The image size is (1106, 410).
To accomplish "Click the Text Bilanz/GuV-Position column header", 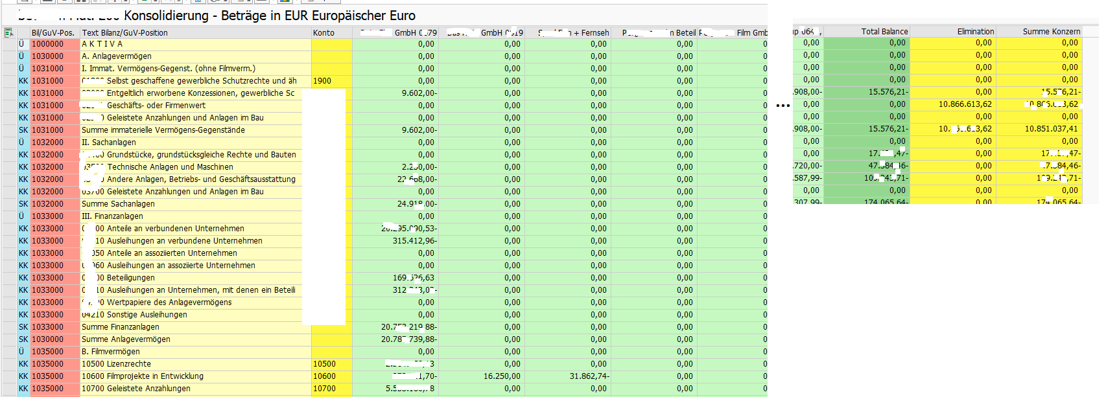I will (x=124, y=33).
